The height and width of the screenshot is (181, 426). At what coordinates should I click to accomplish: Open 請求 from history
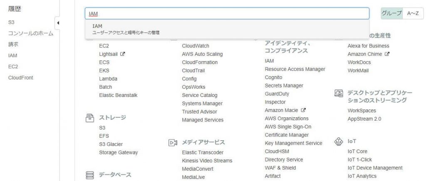pos(13,44)
